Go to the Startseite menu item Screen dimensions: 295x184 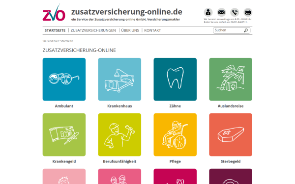click(55, 30)
